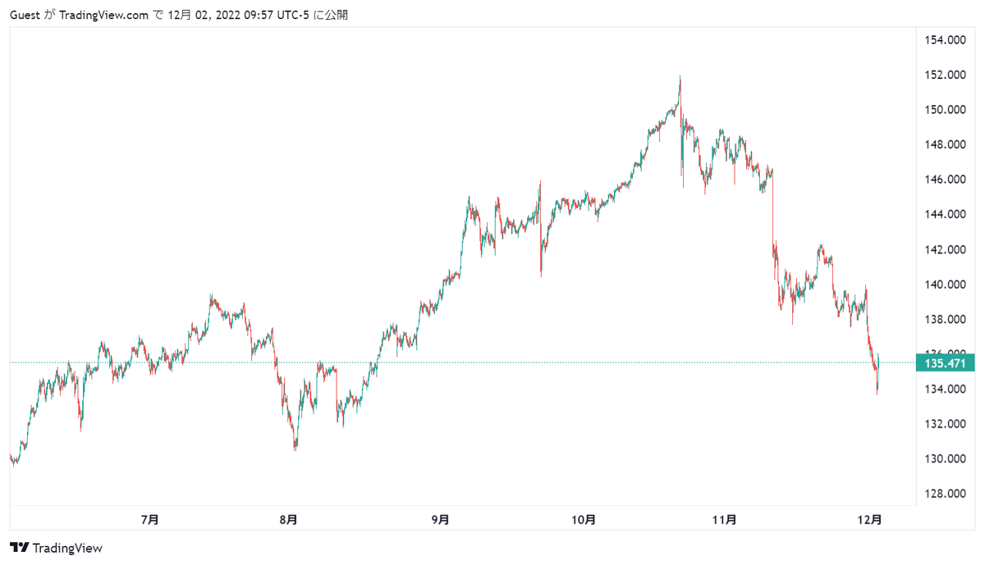Click the dotted current price line
Viewport: 985px width, 565px height.
[x=460, y=362]
